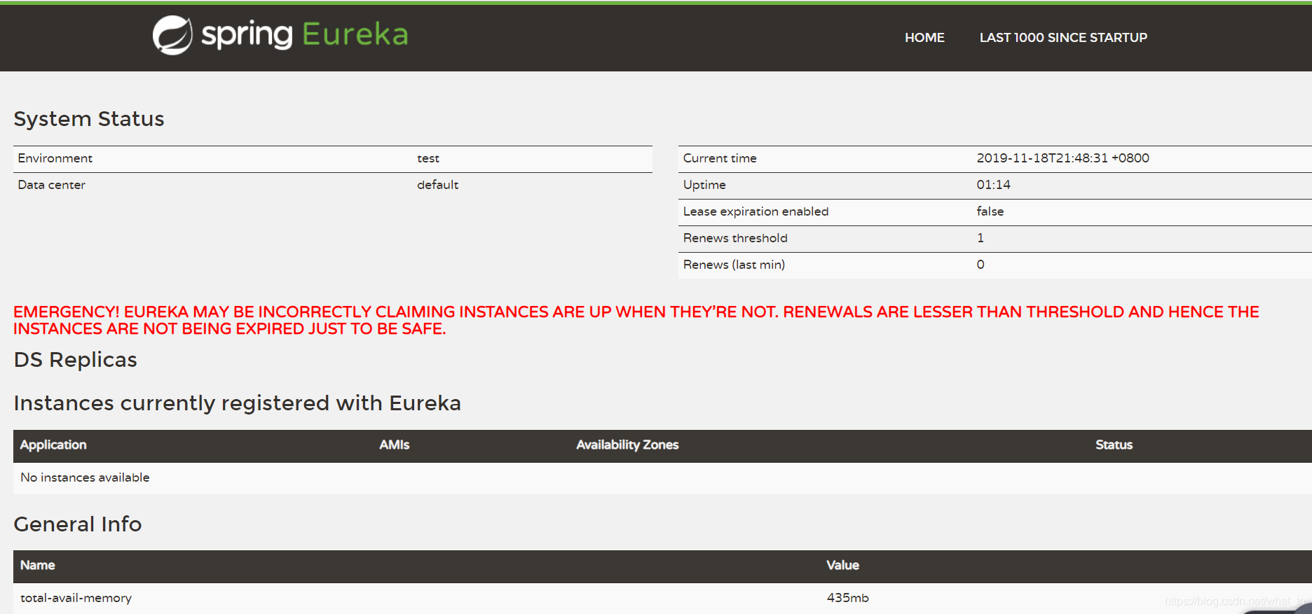Select the total-avail-memory row name
Screen dimensions: 1312x614
[76, 598]
